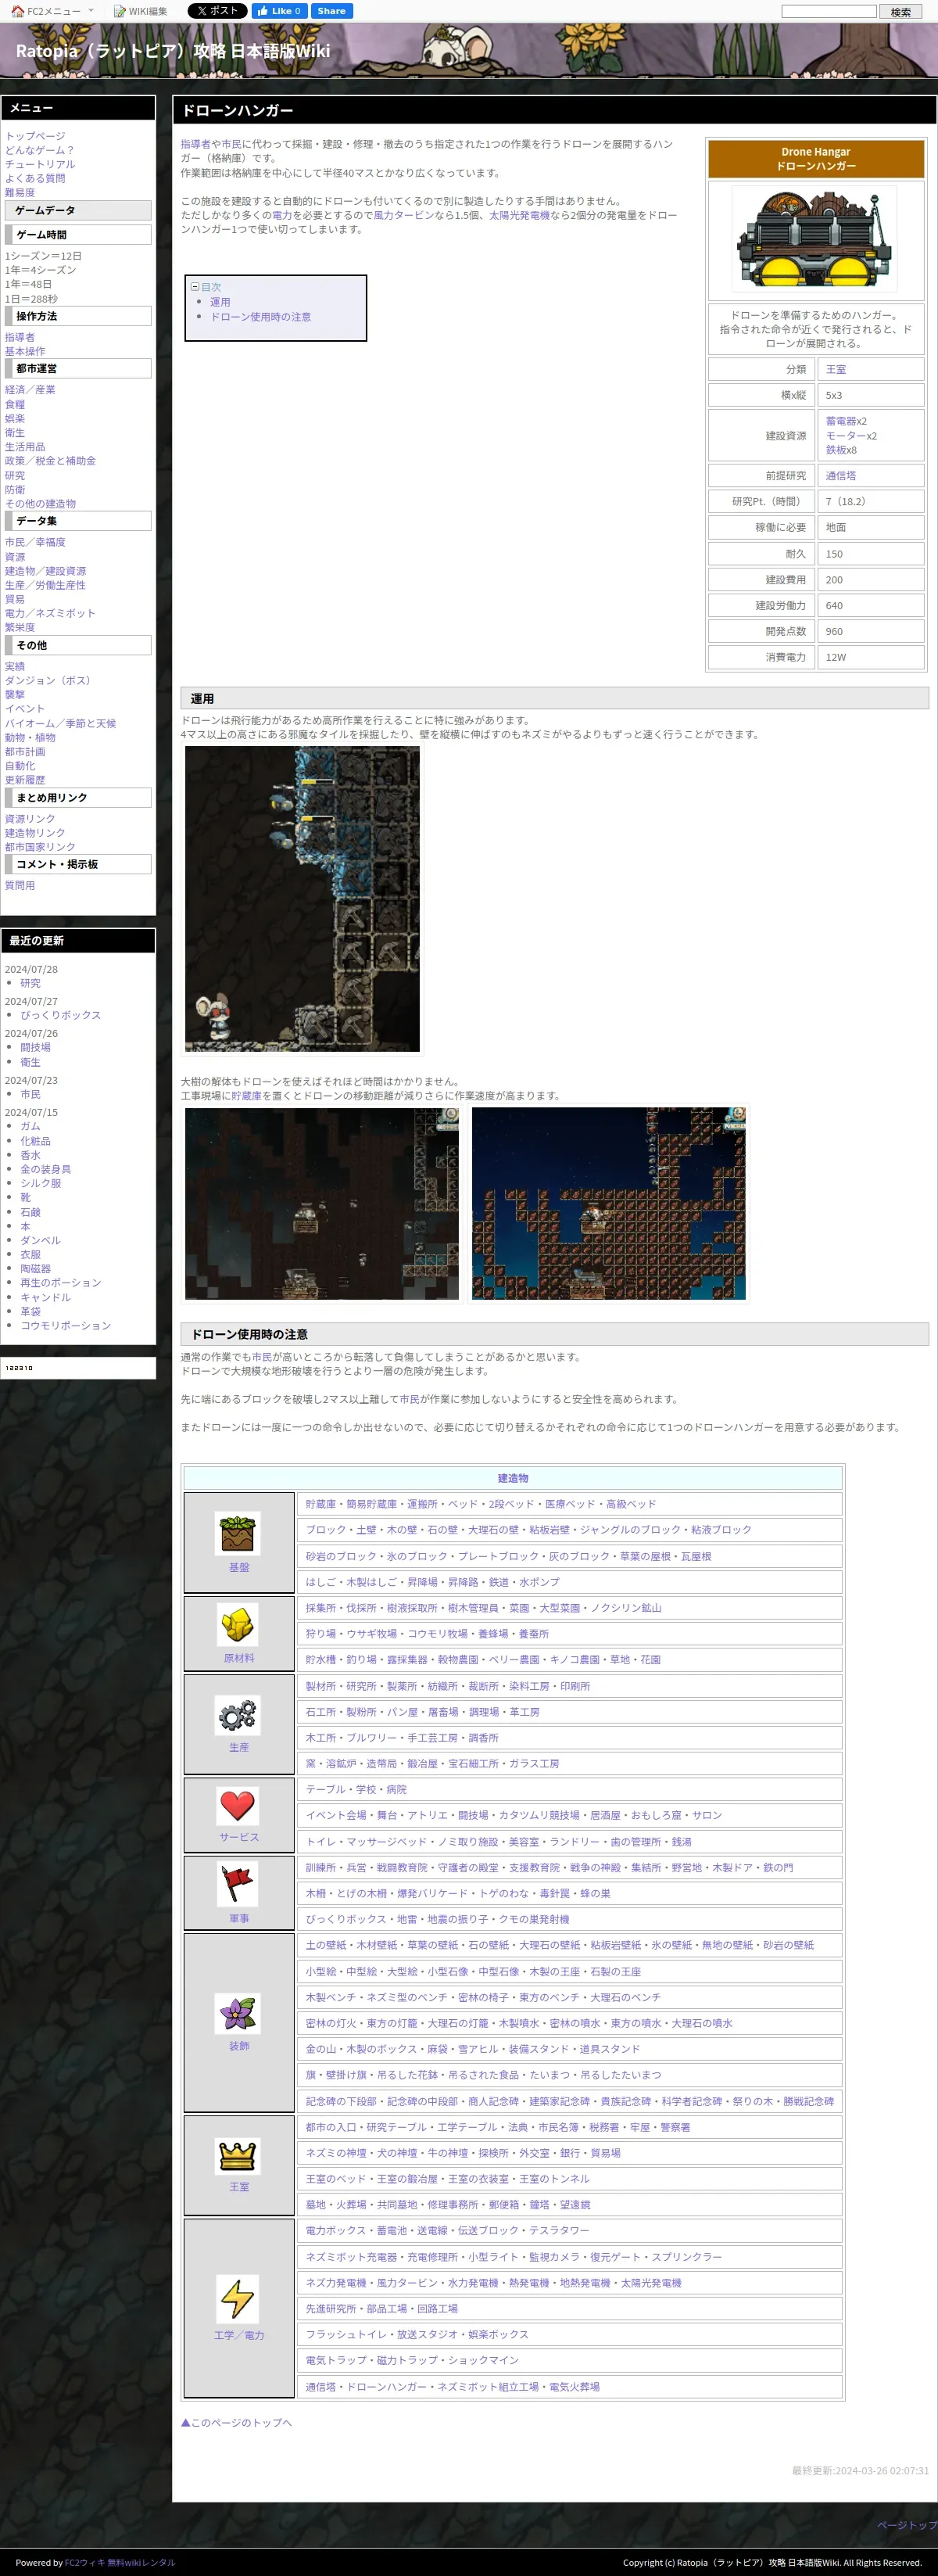Image resolution: width=938 pixels, height=2576 pixels.
Task: Click the Facebook Share button
Action: pyautogui.click(x=331, y=11)
